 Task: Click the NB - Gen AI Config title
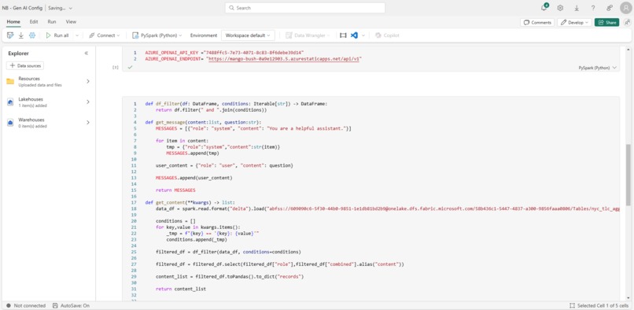(x=22, y=8)
